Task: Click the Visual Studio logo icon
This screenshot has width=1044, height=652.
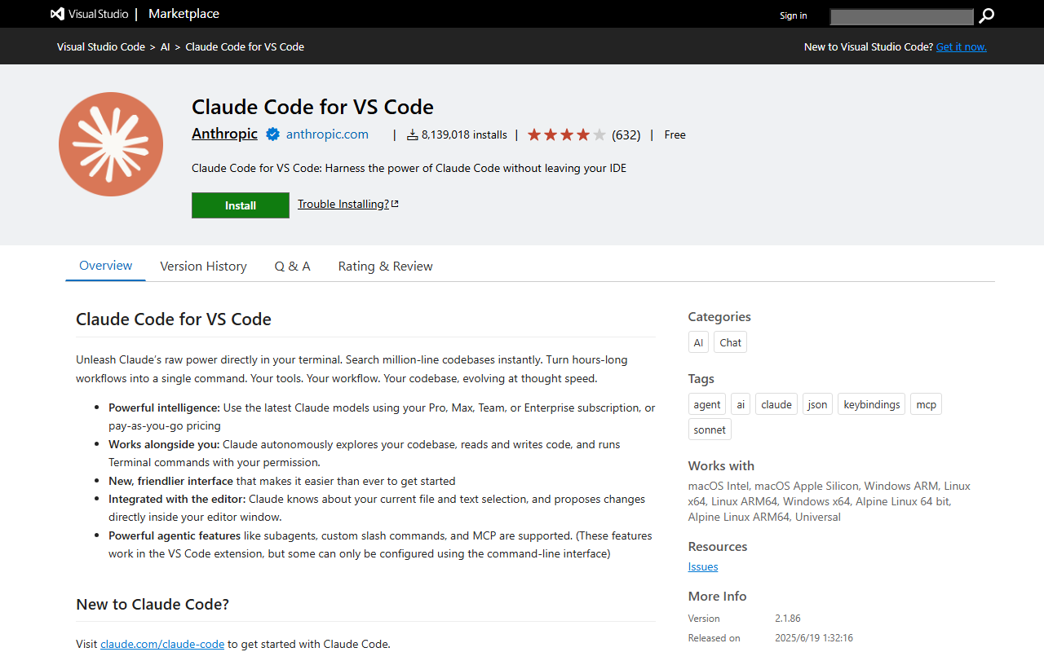Action: 55,13
